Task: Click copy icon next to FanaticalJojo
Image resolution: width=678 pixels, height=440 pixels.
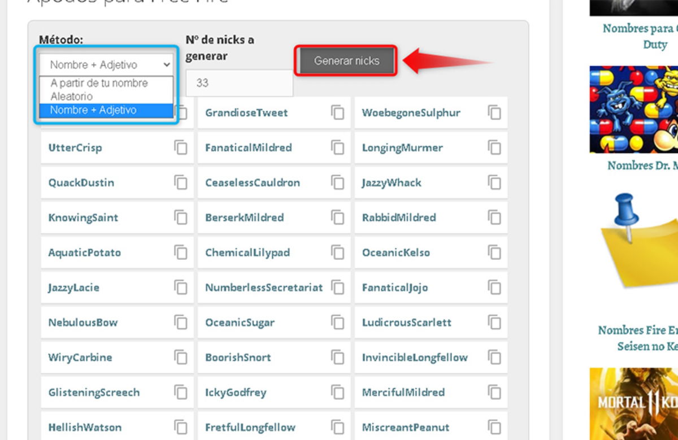Action: pyautogui.click(x=494, y=287)
